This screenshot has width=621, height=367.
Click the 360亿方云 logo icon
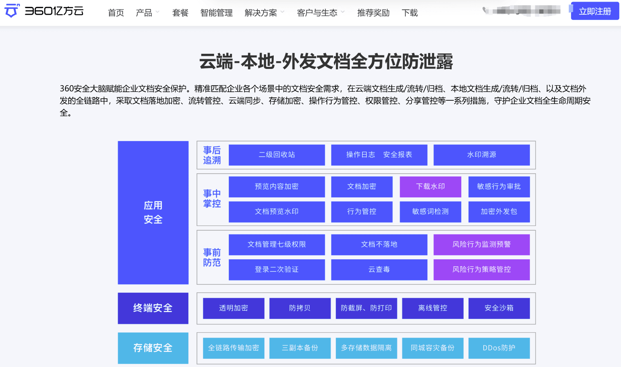[12, 11]
